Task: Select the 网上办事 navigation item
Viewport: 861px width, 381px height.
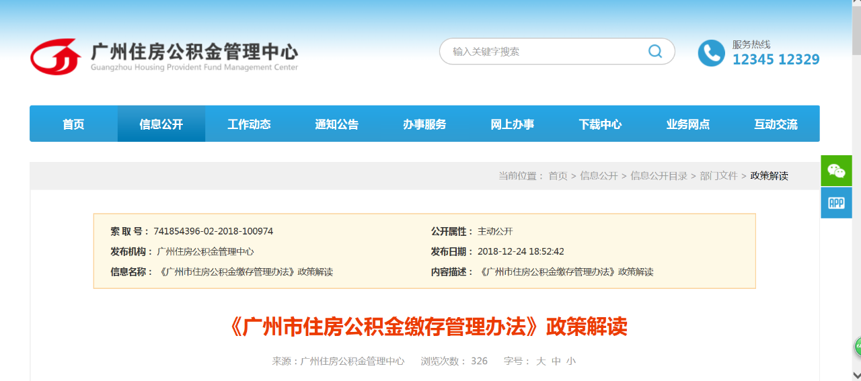Action: [513, 124]
